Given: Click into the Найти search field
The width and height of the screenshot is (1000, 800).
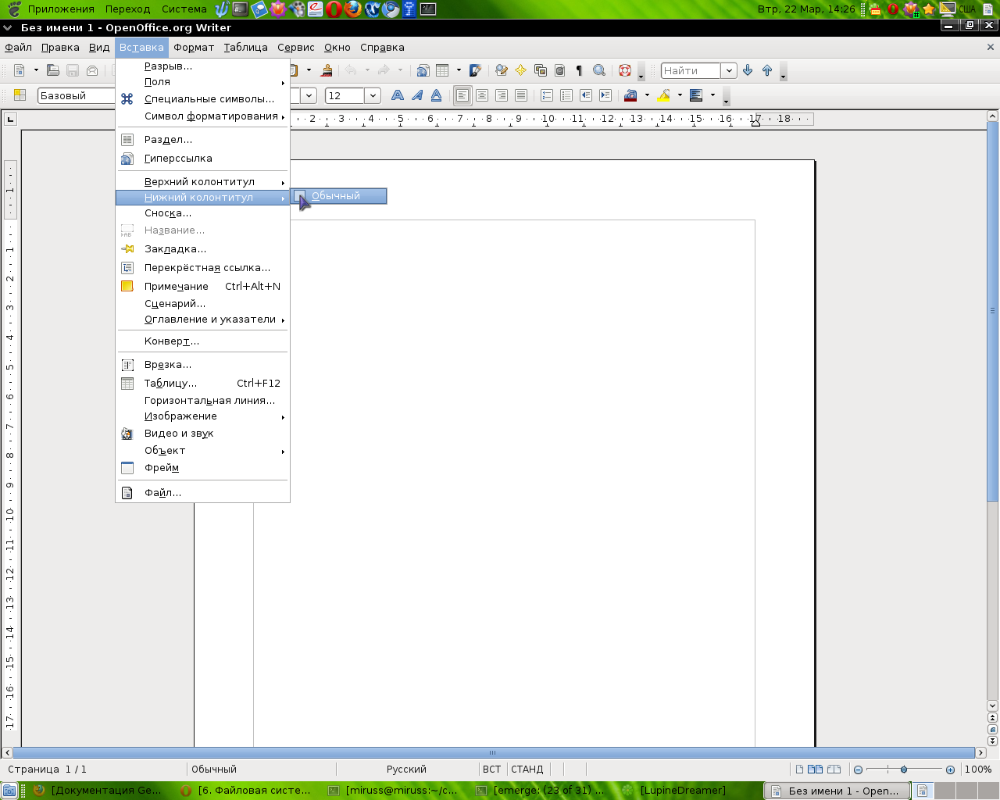Looking at the screenshot, I should 691,70.
